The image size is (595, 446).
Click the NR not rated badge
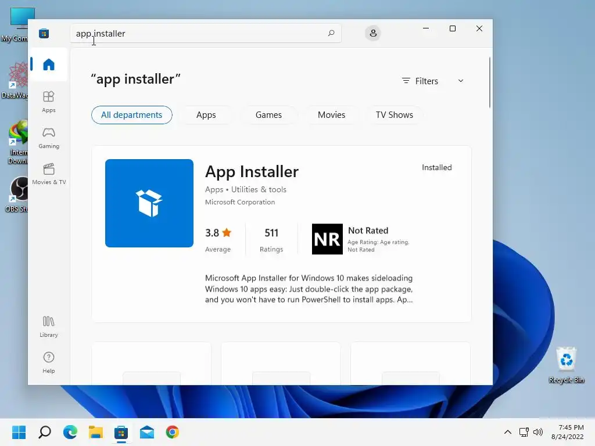[327, 239]
